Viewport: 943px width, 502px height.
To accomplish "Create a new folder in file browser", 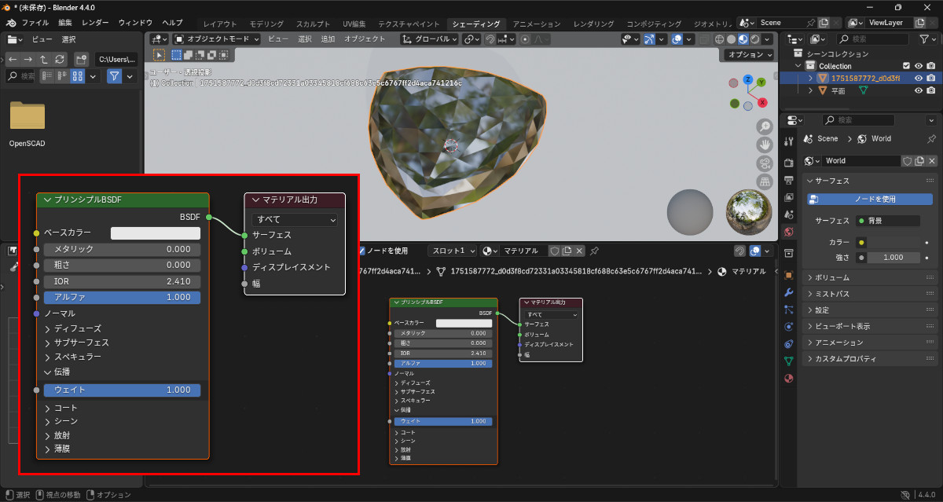I will [x=81, y=59].
